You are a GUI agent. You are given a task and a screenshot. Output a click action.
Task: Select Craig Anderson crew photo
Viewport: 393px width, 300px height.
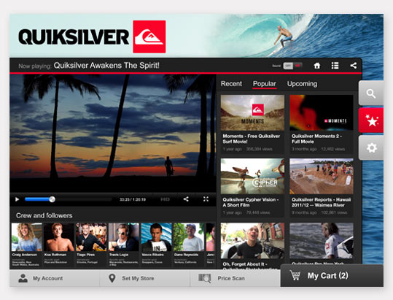click(26, 237)
